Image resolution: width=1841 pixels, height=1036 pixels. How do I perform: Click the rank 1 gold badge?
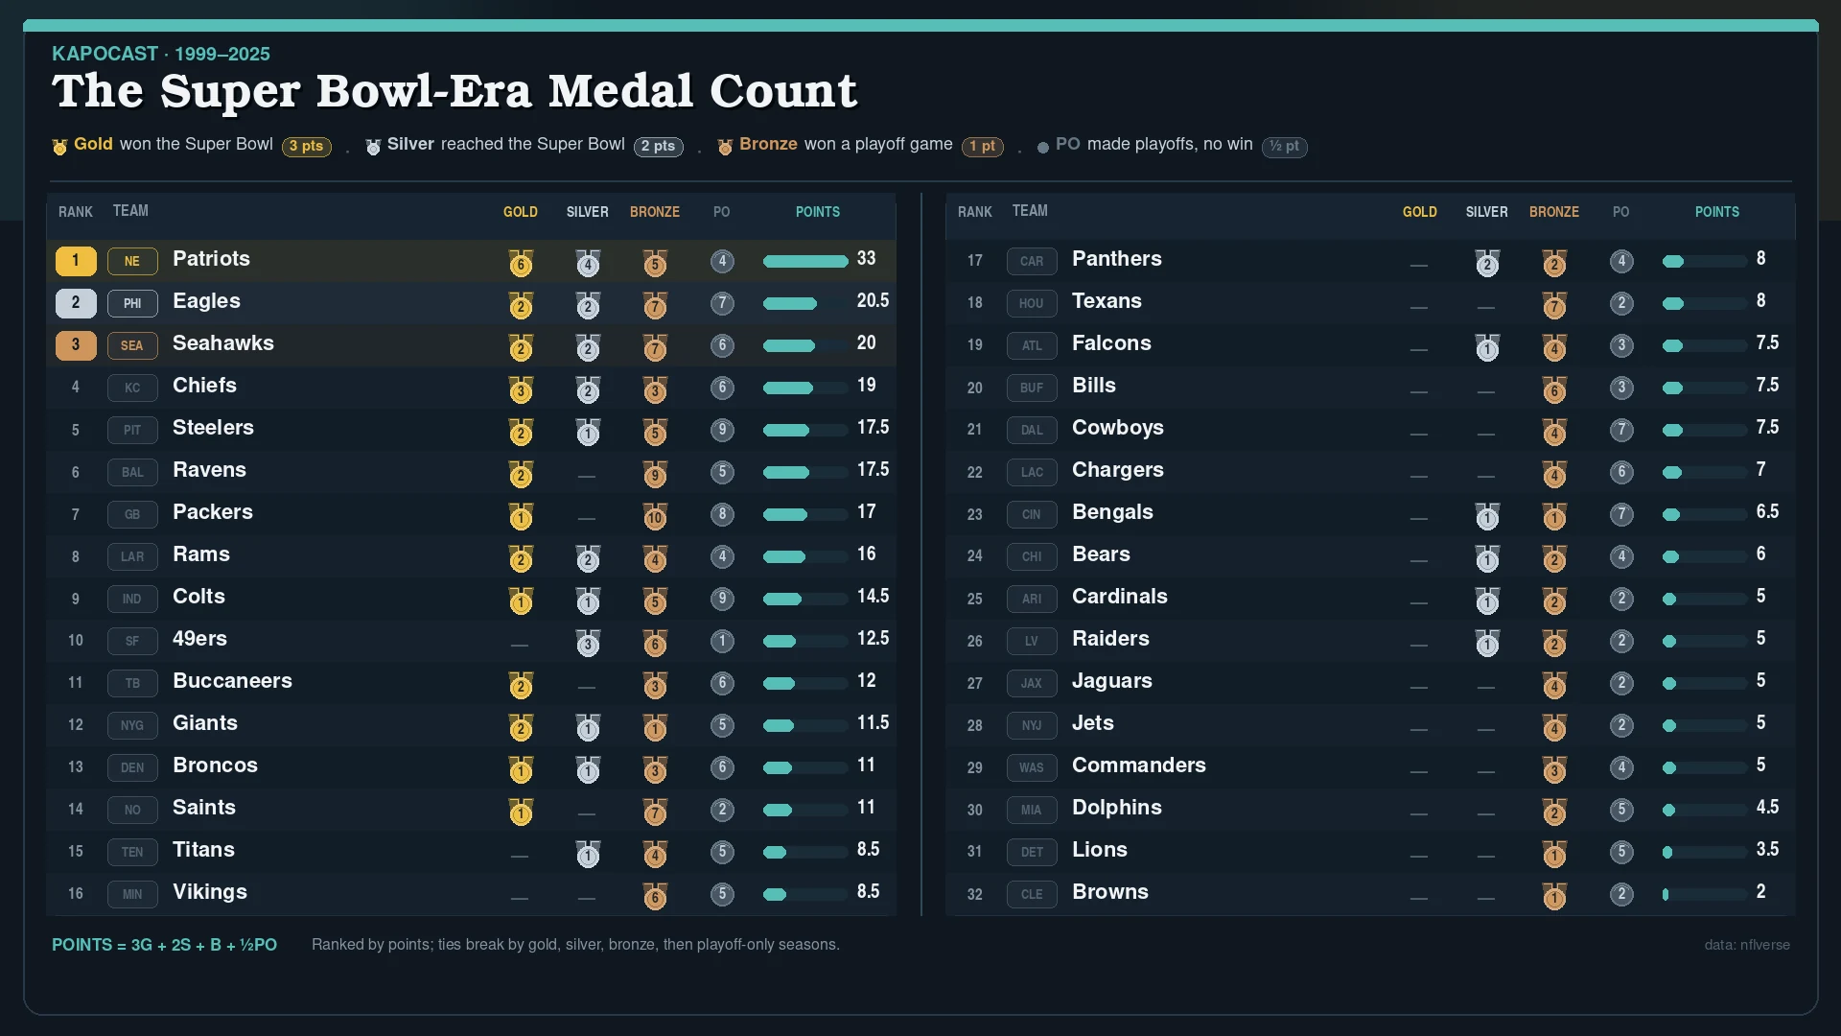[x=76, y=261]
